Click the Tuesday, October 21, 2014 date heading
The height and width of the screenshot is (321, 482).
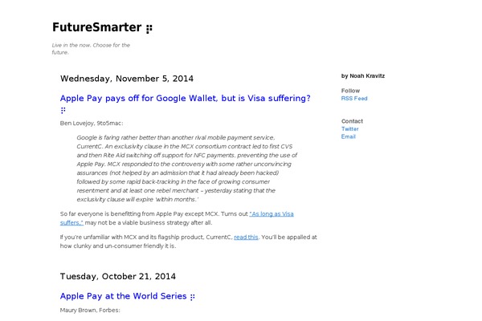point(118,276)
